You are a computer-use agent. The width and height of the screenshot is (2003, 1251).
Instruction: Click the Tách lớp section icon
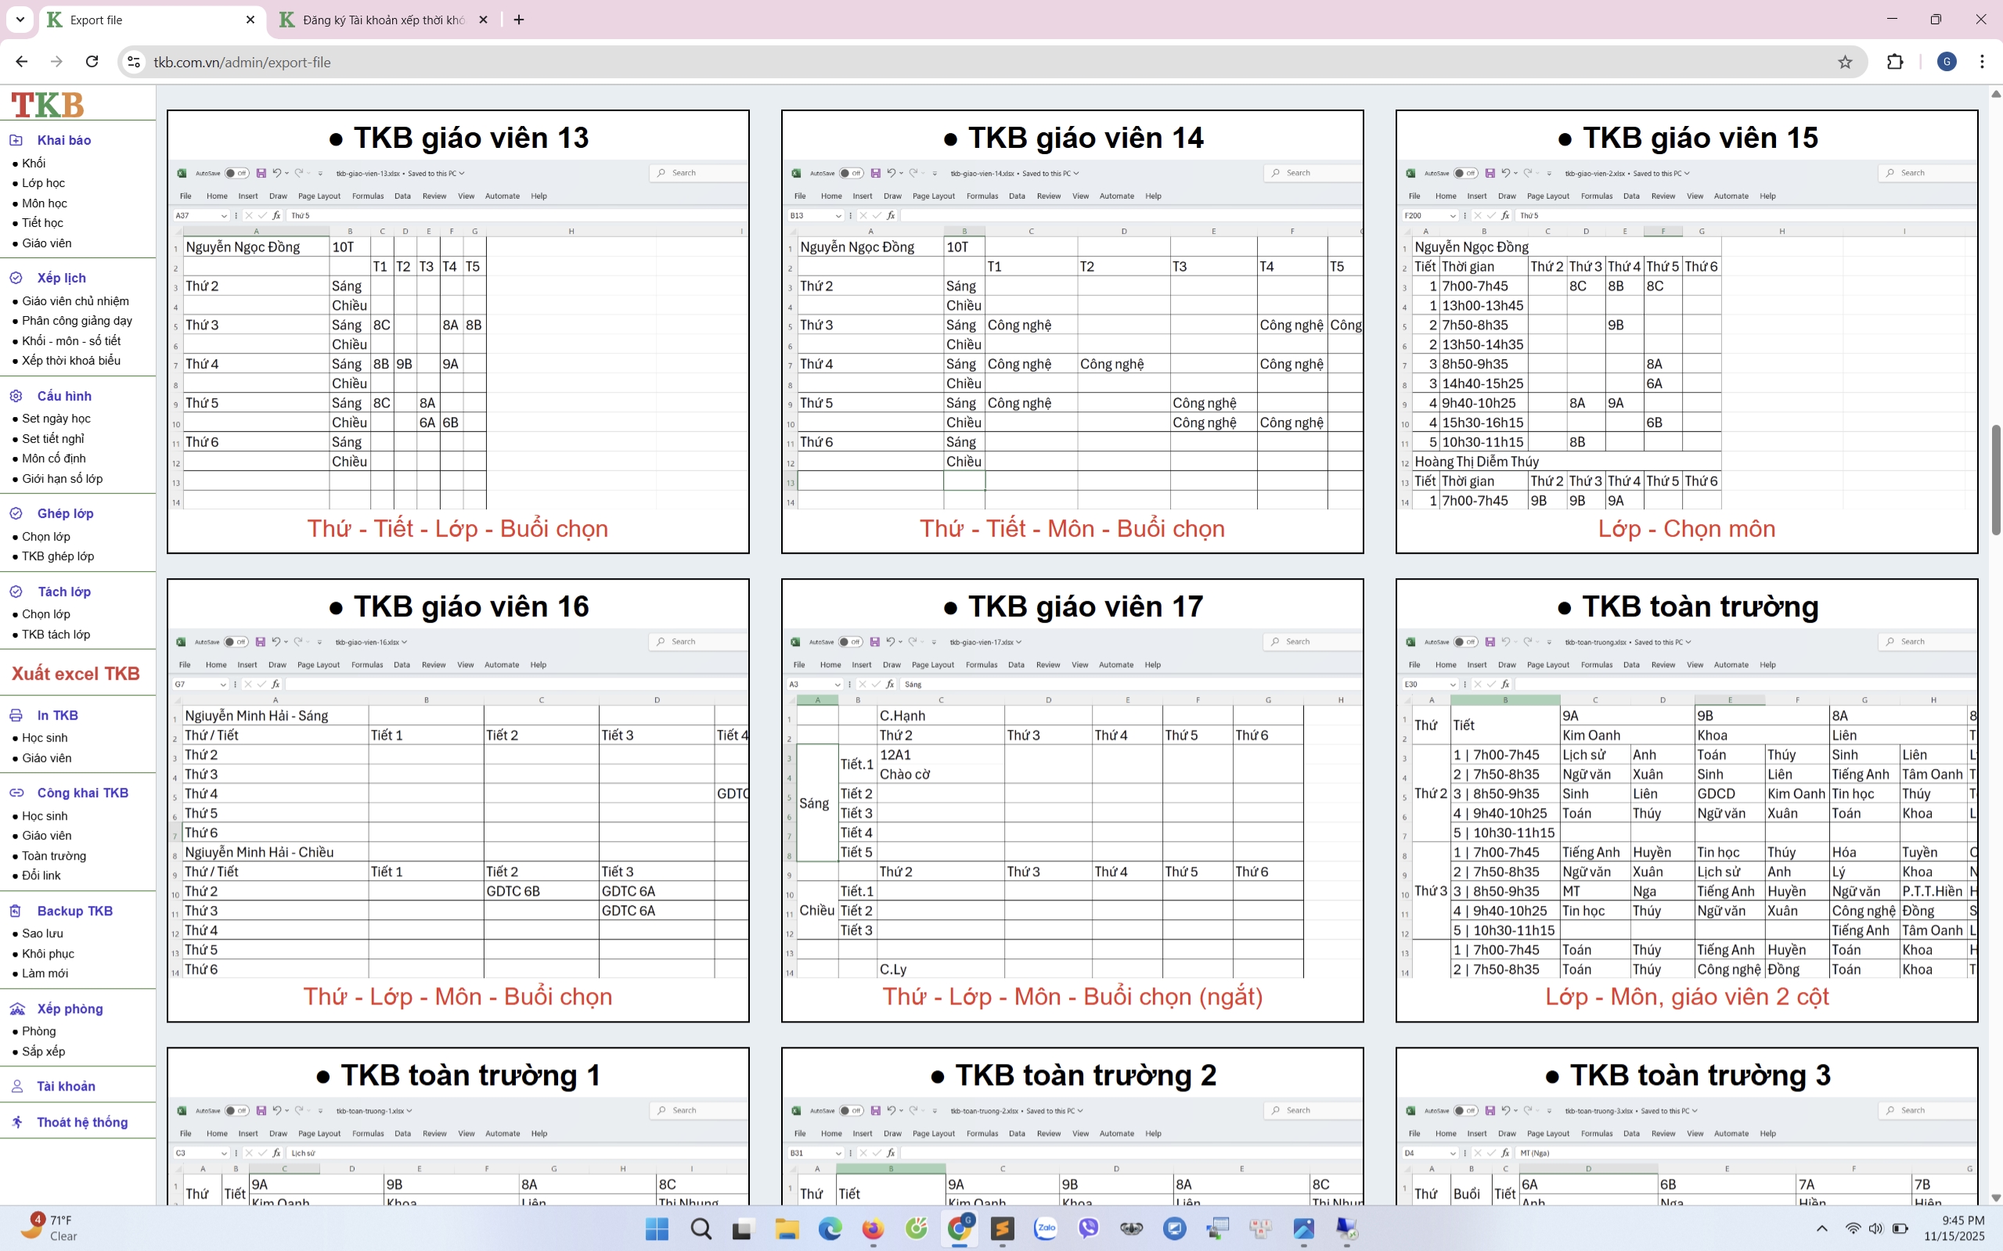[x=16, y=591]
